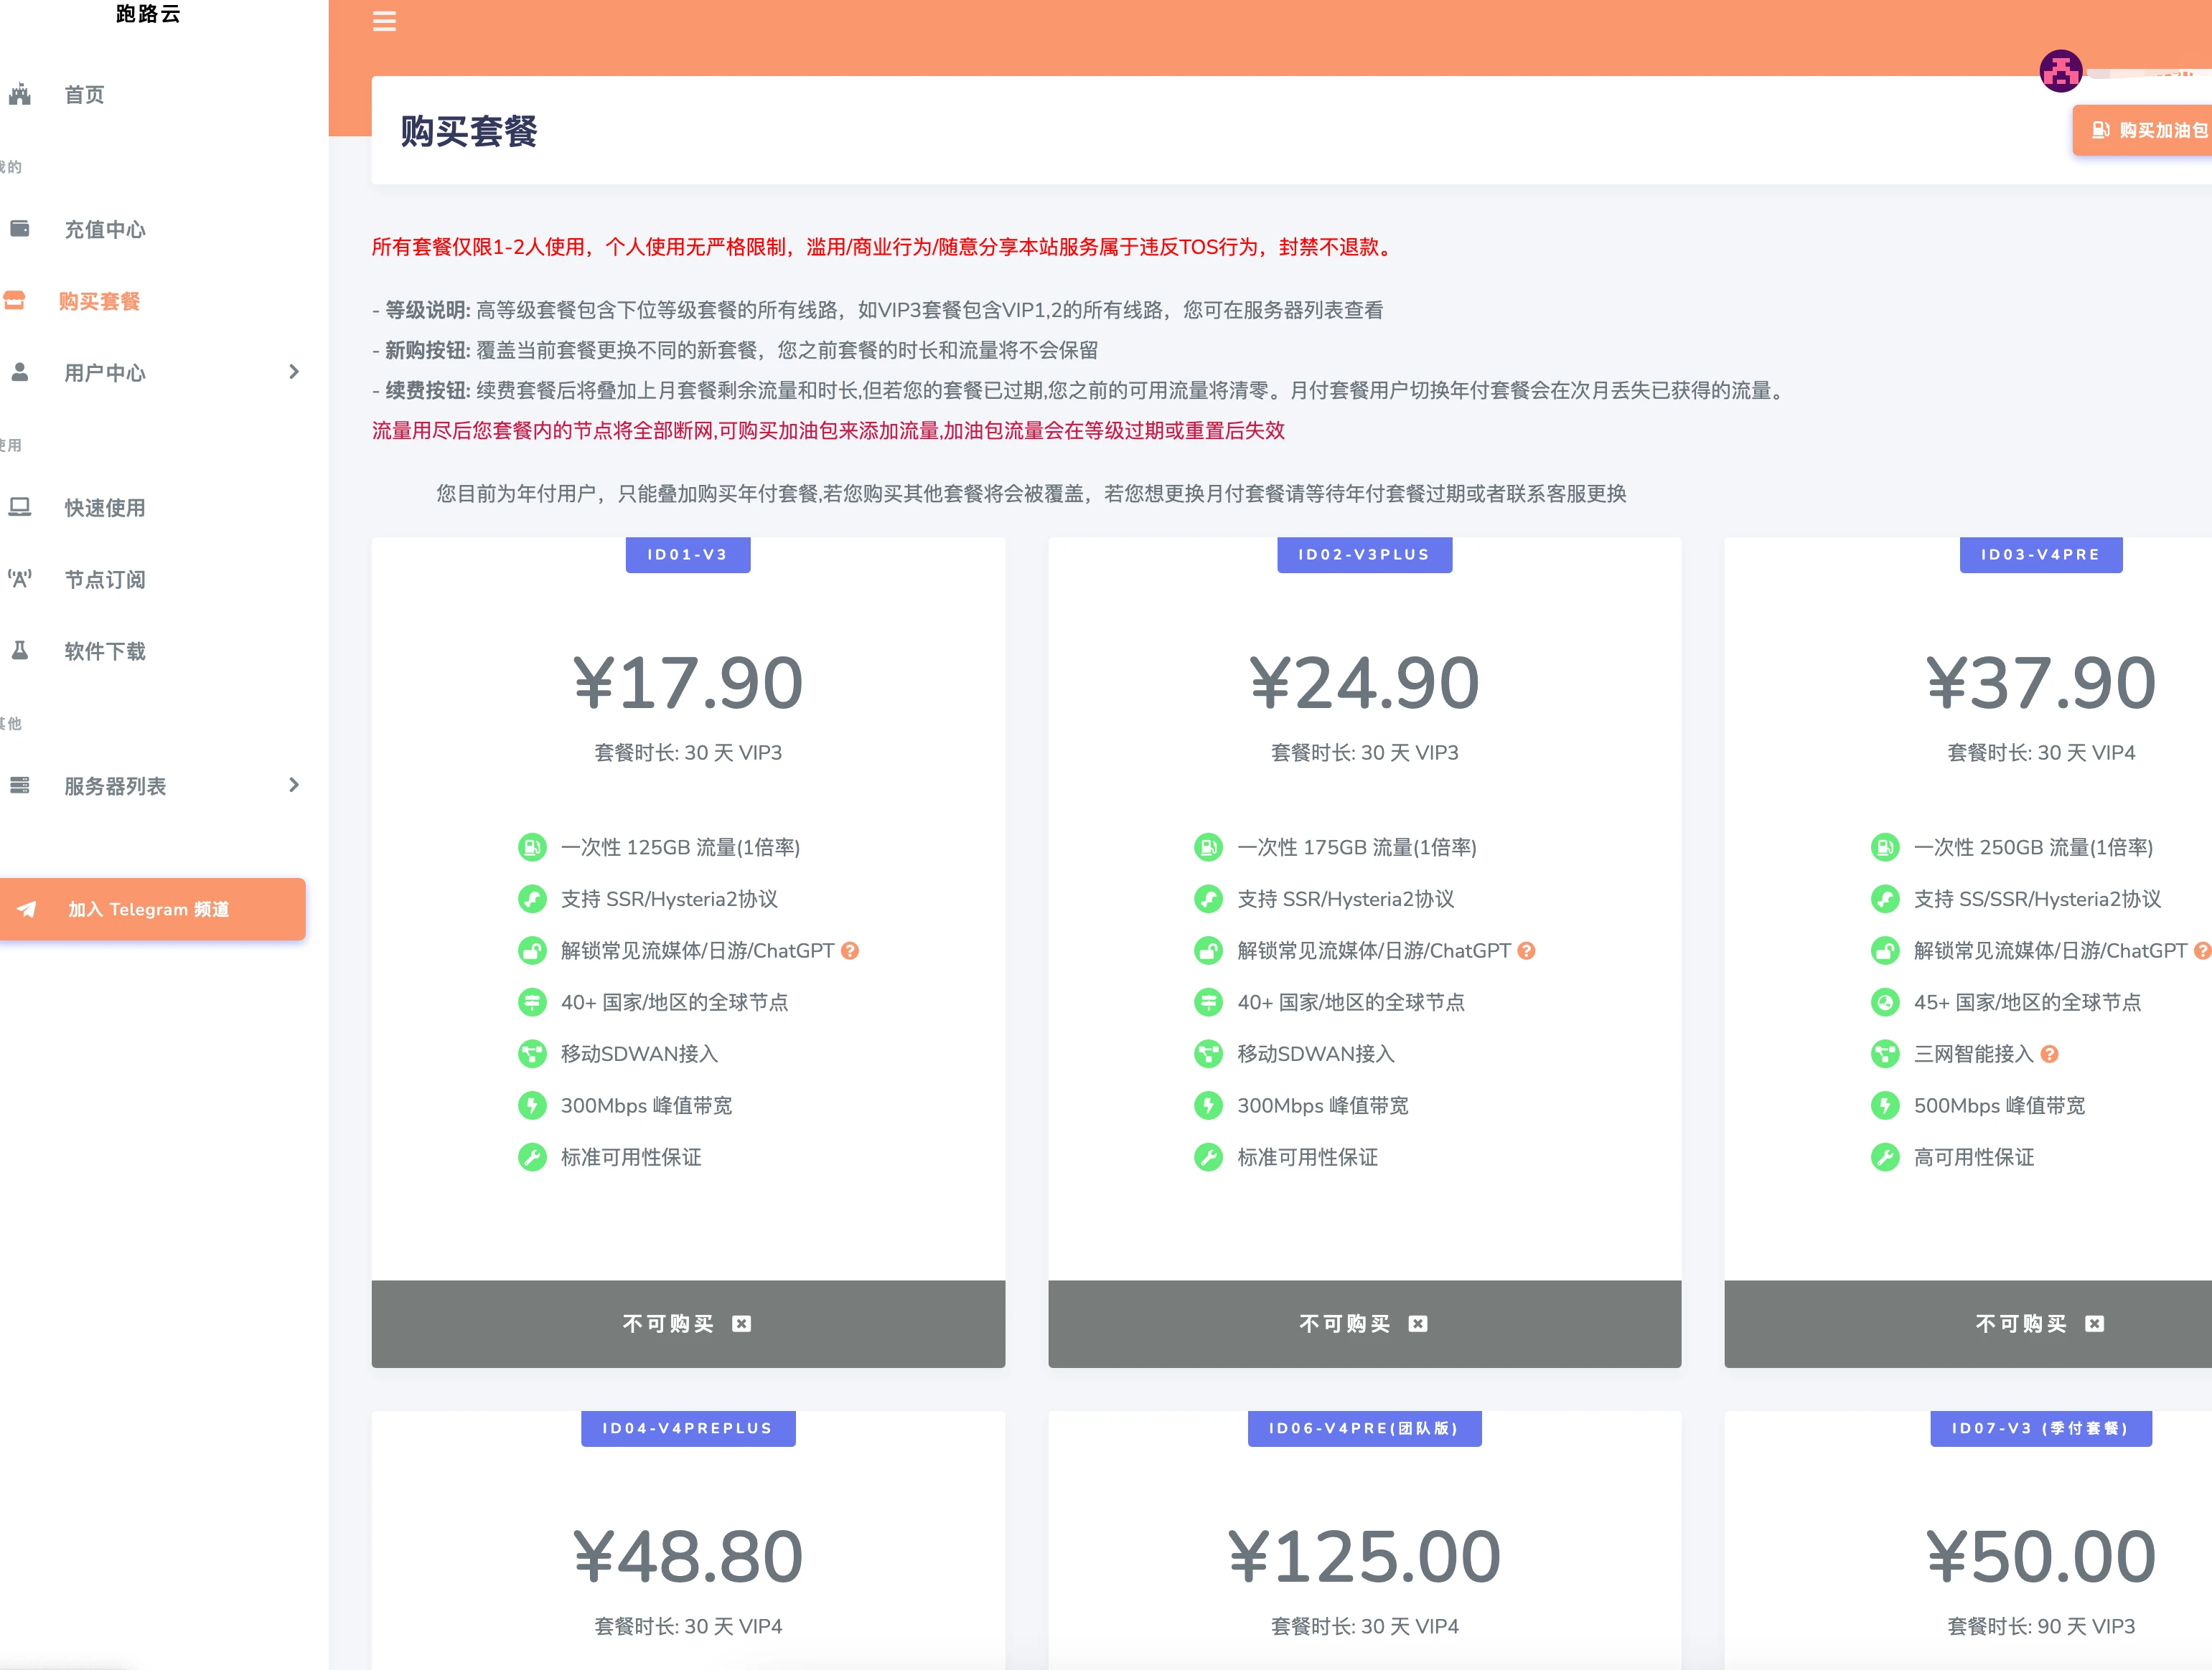Click ID01-V3 移动SDWAN network icon
The image size is (2212, 1670).
coord(532,1053)
